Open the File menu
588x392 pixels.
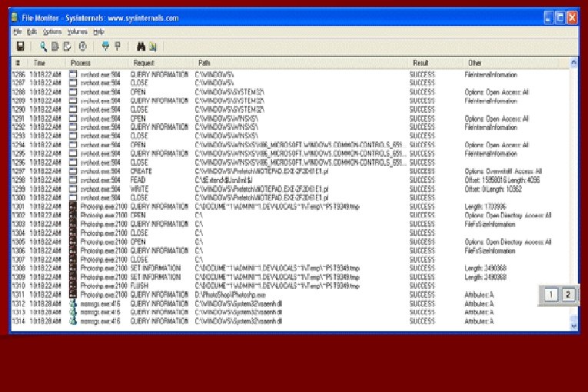(x=18, y=32)
